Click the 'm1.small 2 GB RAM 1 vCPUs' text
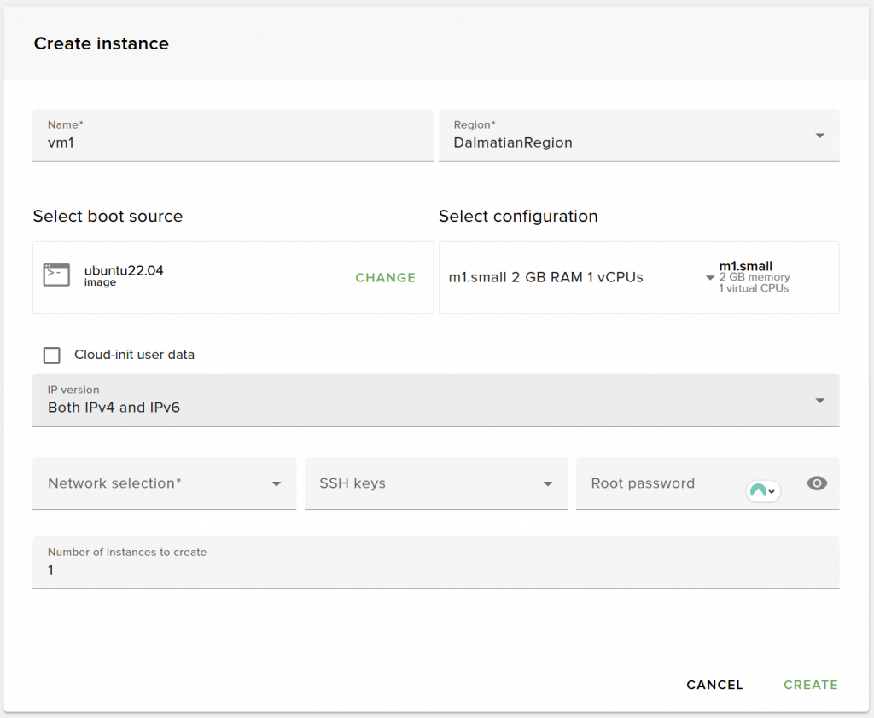This screenshot has width=874, height=718. (x=545, y=277)
